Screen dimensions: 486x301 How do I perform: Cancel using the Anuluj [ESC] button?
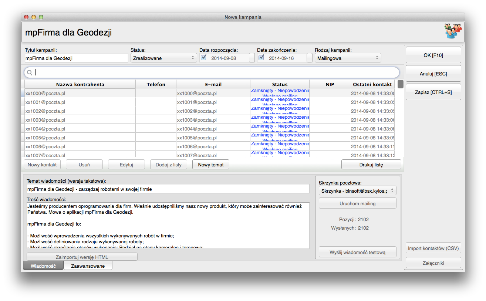coord(433,74)
